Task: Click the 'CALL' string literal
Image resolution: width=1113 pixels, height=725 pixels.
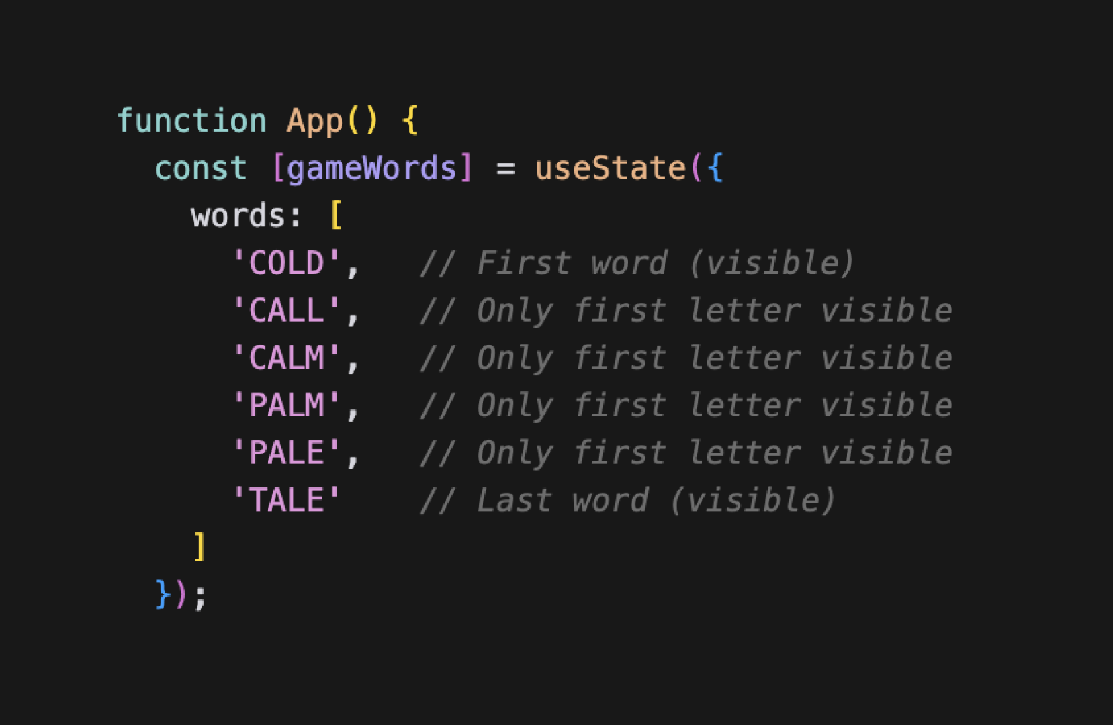Action: pyautogui.click(x=286, y=311)
